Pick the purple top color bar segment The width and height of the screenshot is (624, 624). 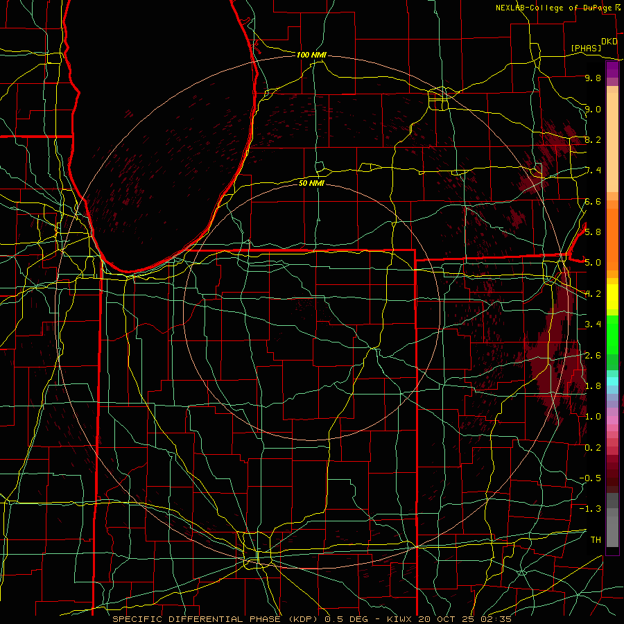(612, 70)
